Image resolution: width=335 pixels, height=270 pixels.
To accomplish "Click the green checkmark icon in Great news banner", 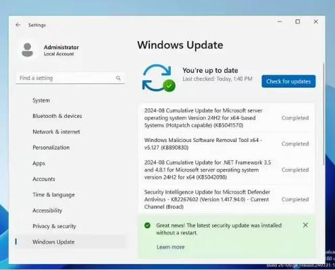I will coord(147,226).
